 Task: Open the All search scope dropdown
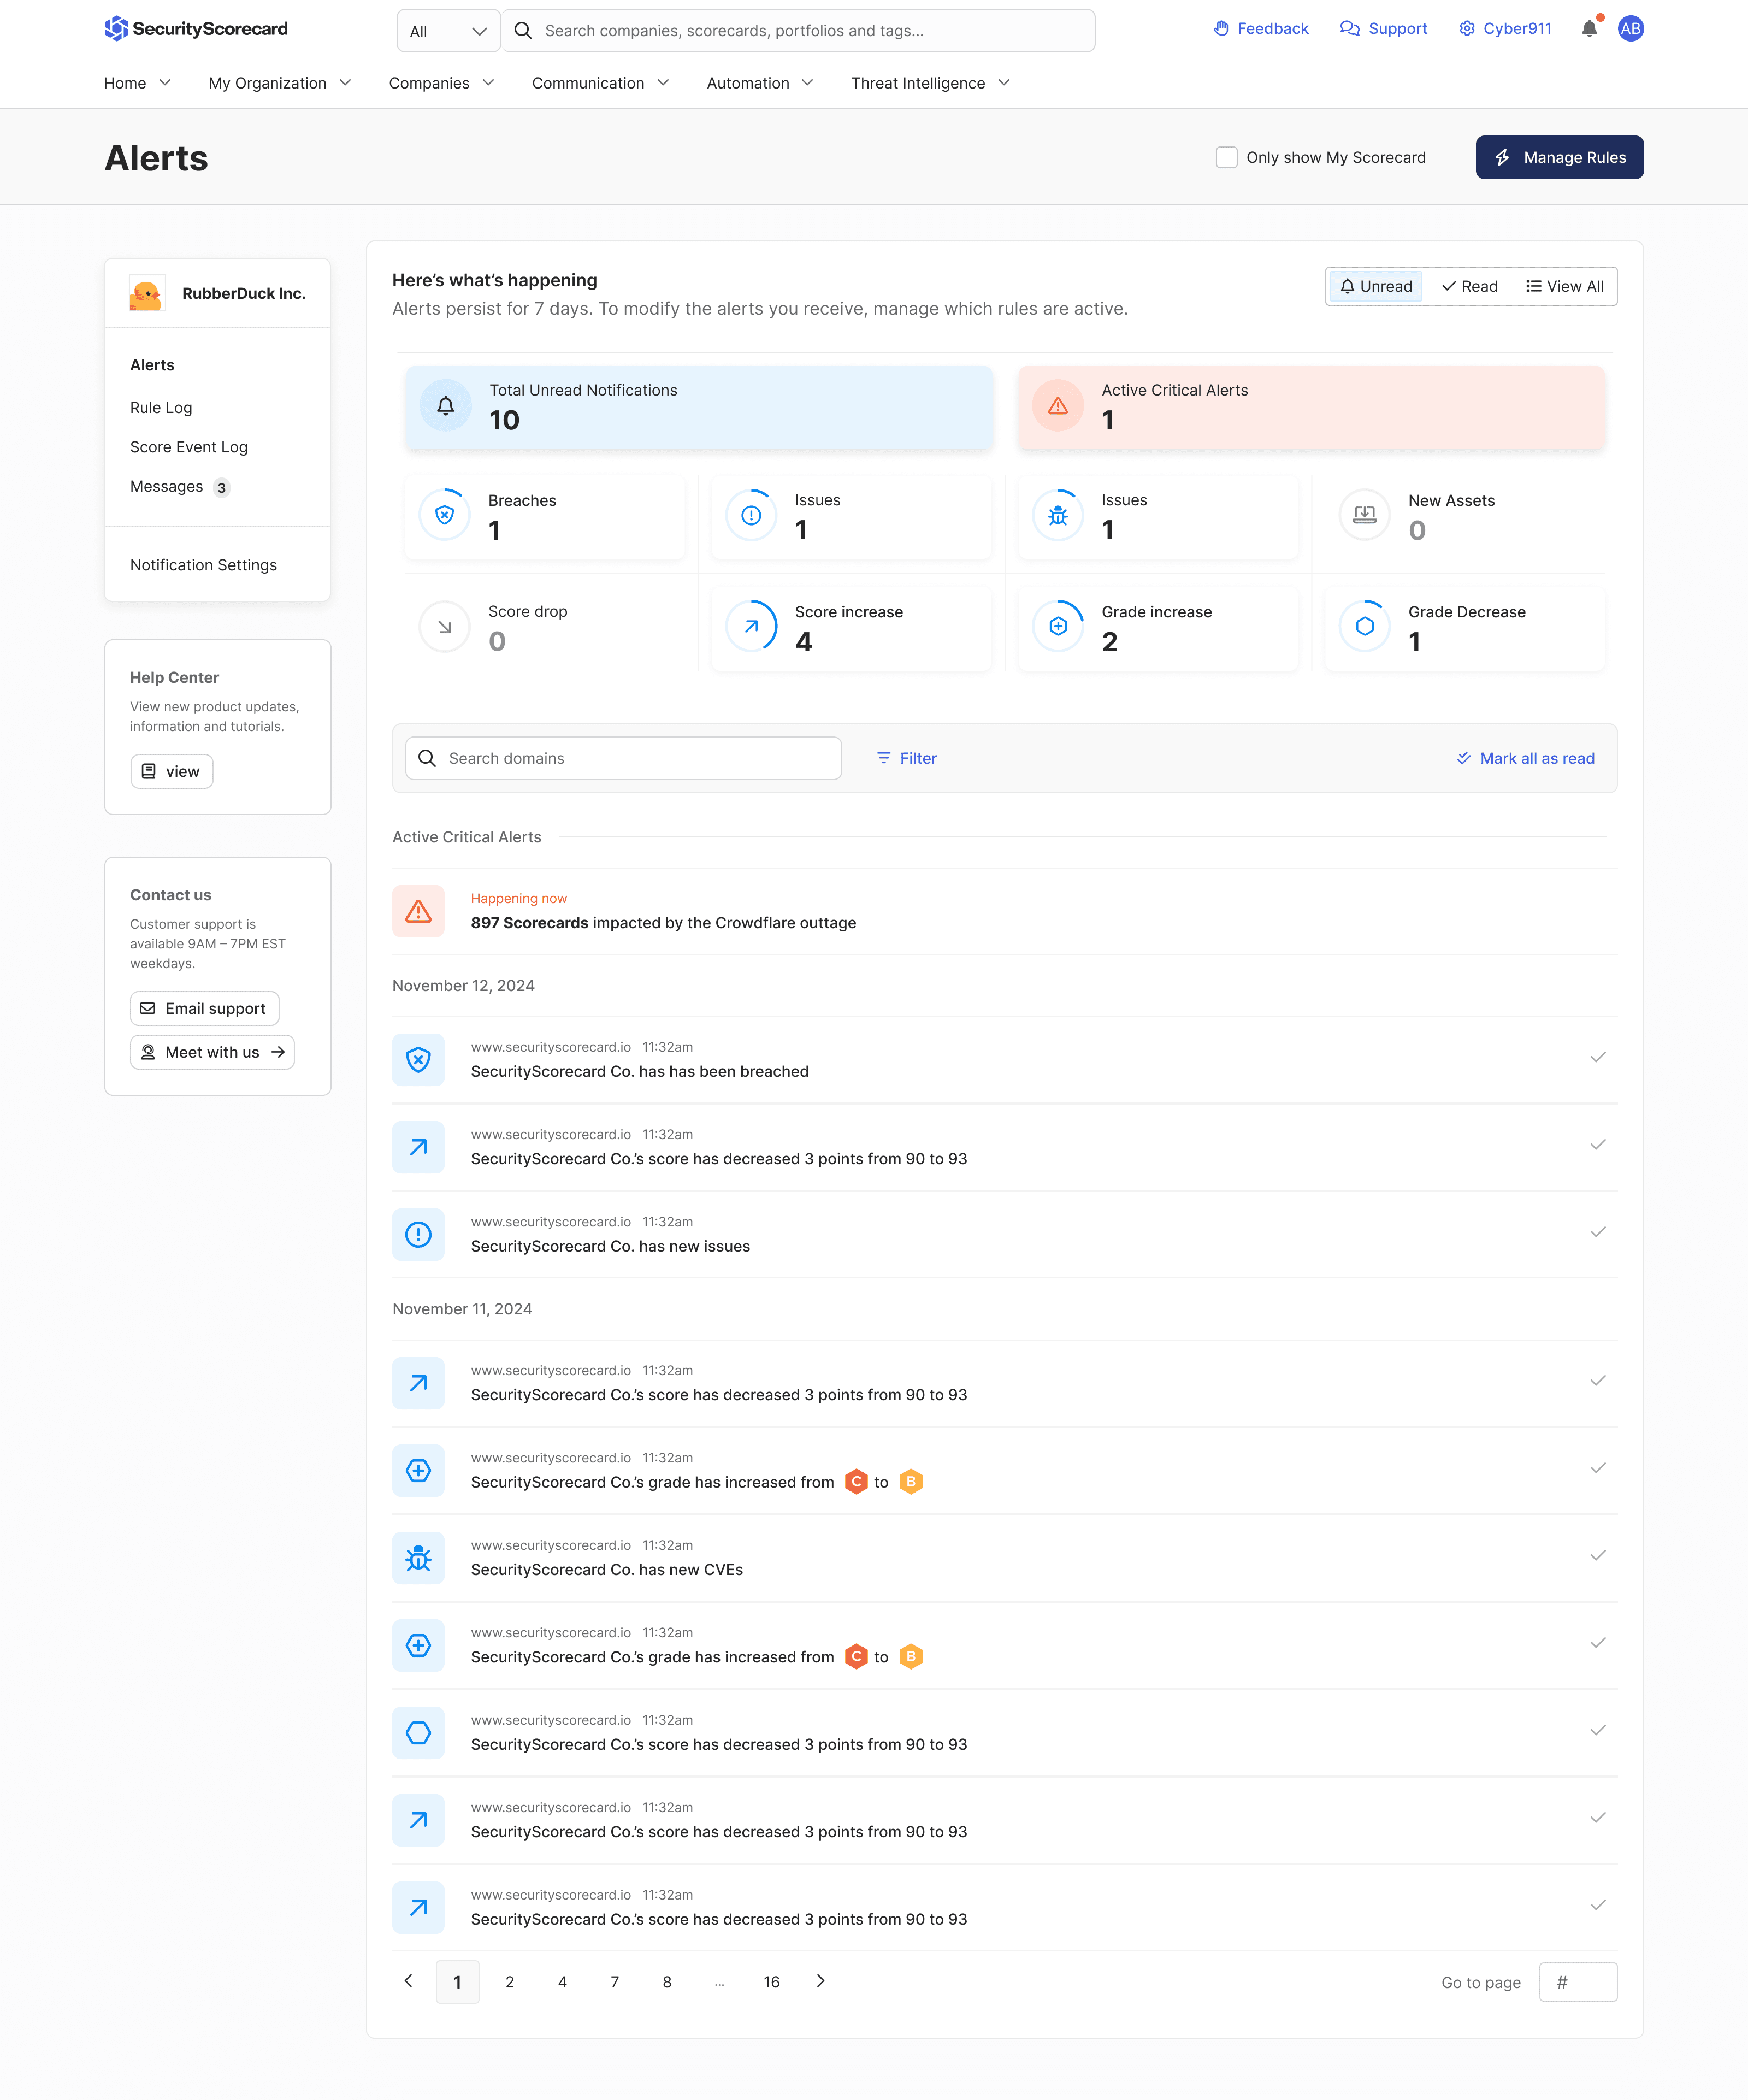[448, 31]
